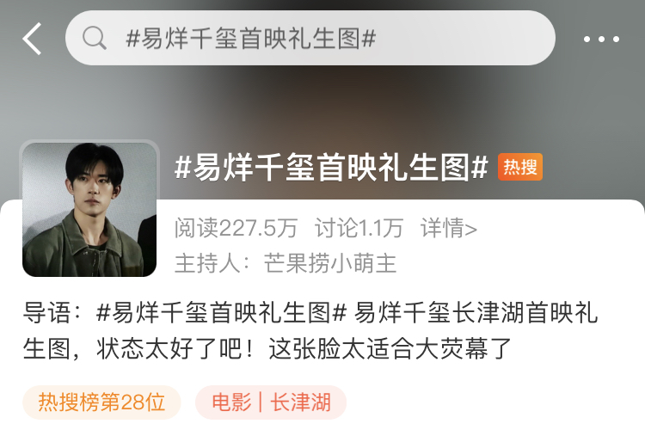This screenshot has height=436, width=645.
Task: Tap the 主持人 host label
Action: click(x=207, y=263)
